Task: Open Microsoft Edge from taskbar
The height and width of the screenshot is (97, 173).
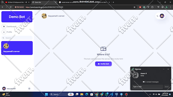Action: tap(87, 94)
